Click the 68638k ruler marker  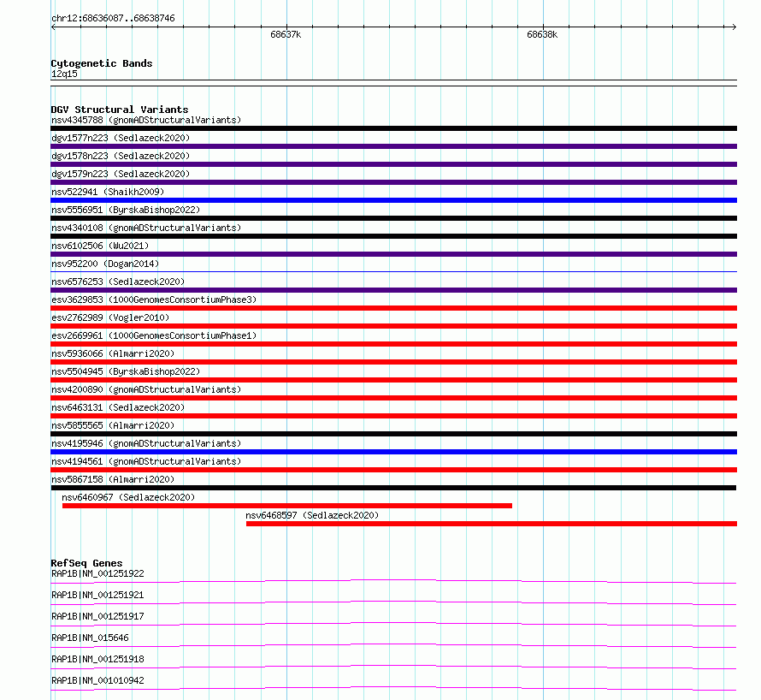click(541, 34)
